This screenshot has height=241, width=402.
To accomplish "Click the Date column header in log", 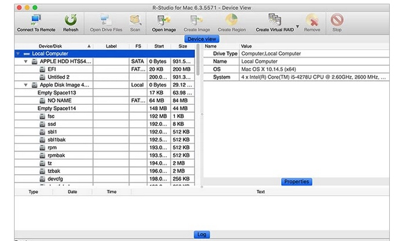I will tap(72, 192).
